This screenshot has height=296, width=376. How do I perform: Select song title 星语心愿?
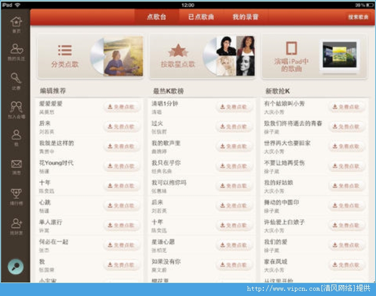[163, 242]
